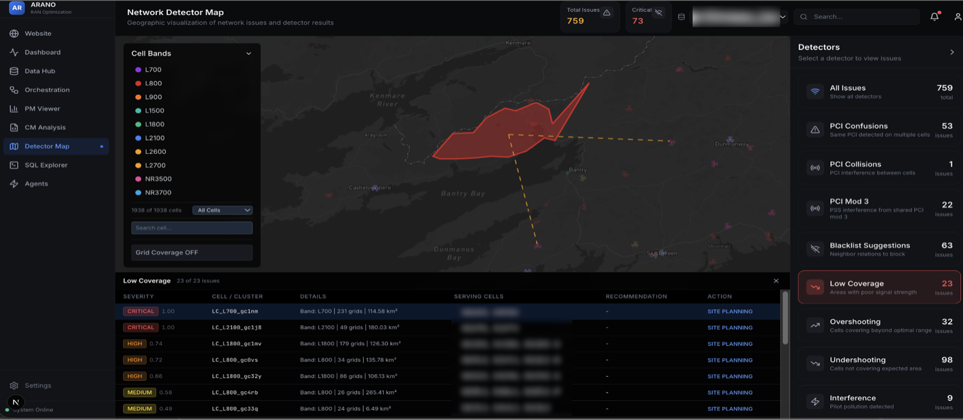Image resolution: width=963 pixels, height=420 pixels.
Task: Open the notifications bell
Action: coord(934,16)
